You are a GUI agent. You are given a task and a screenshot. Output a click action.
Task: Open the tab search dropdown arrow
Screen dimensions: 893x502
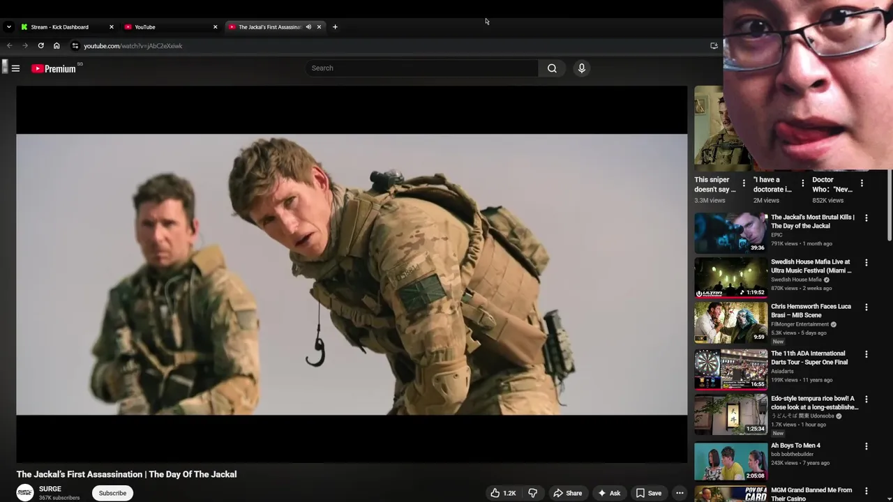8,26
